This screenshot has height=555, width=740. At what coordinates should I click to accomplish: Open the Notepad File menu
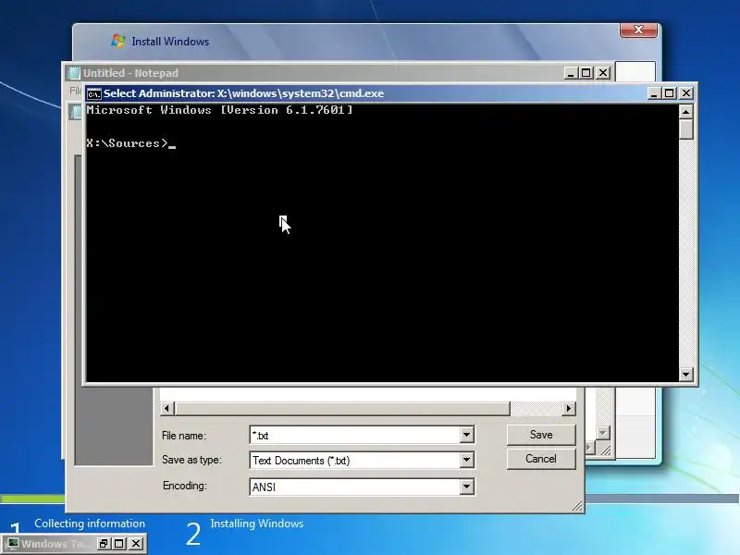point(75,90)
